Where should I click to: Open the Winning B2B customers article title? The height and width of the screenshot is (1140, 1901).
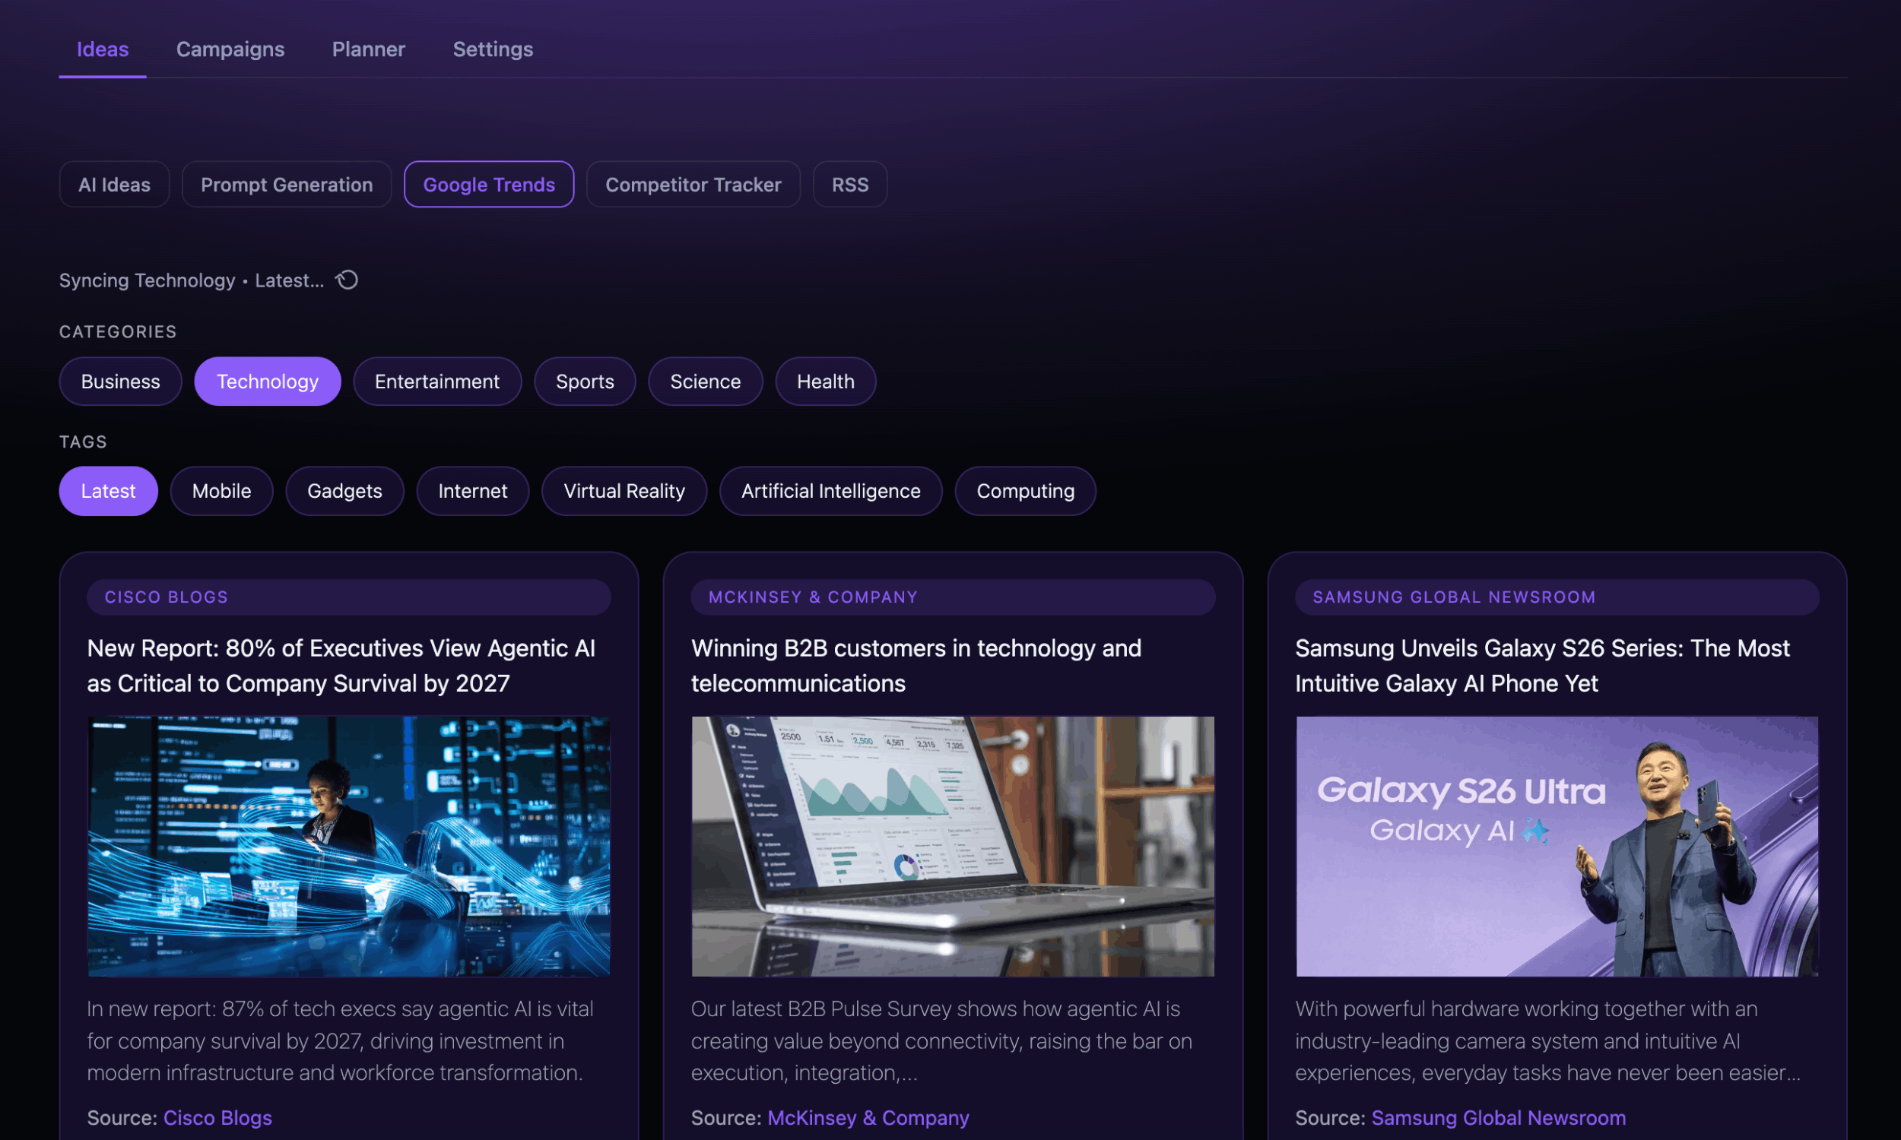(x=916, y=666)
